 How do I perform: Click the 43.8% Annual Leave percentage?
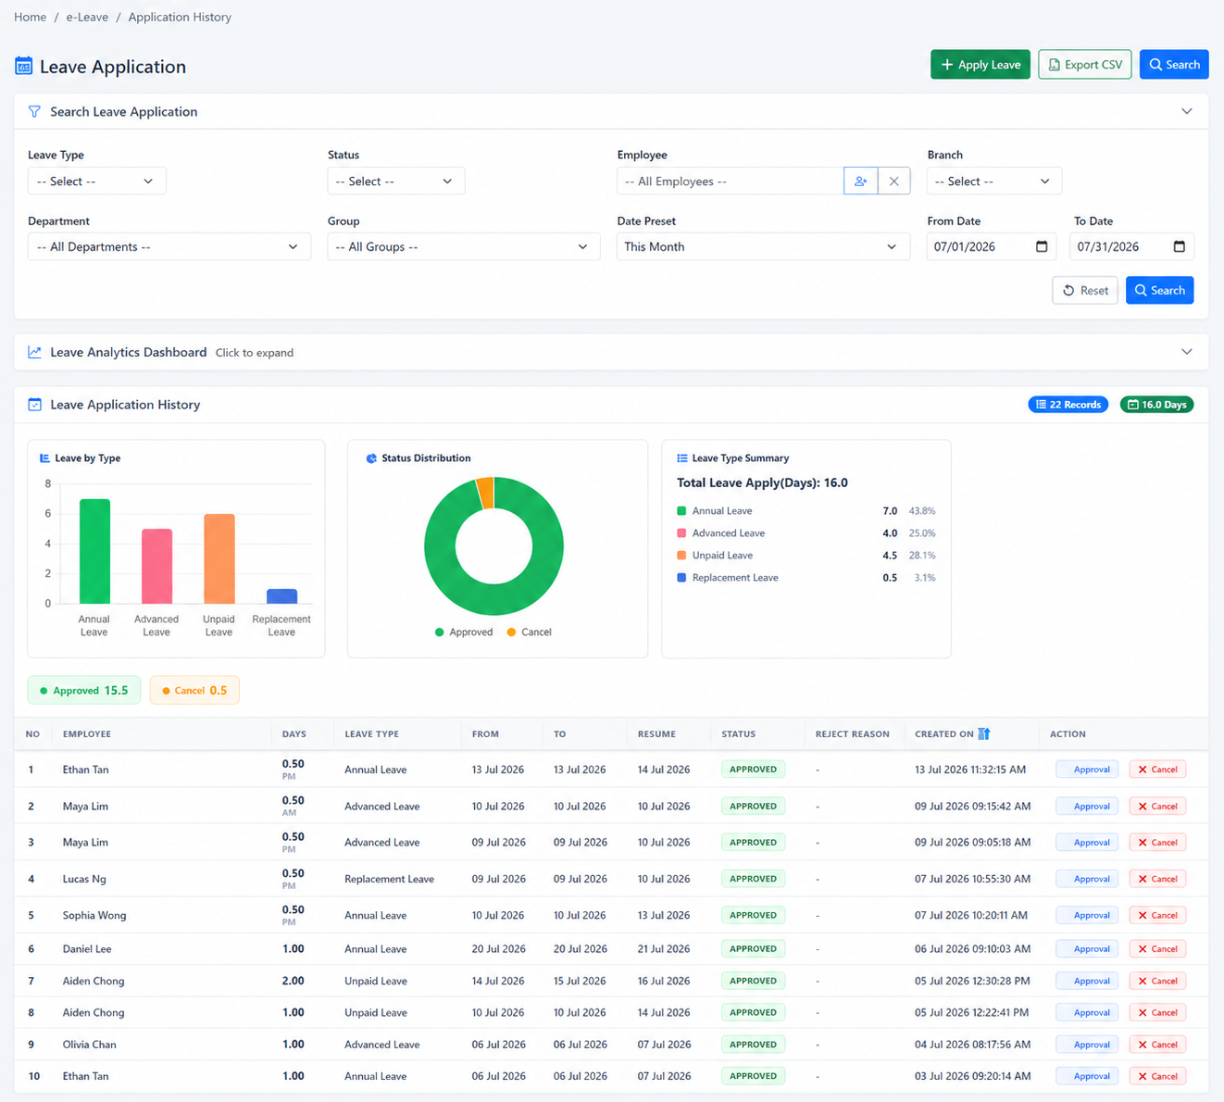click(x=922, y=511)
